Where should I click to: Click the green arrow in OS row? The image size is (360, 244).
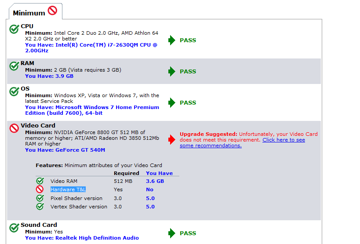pos(172,102)
